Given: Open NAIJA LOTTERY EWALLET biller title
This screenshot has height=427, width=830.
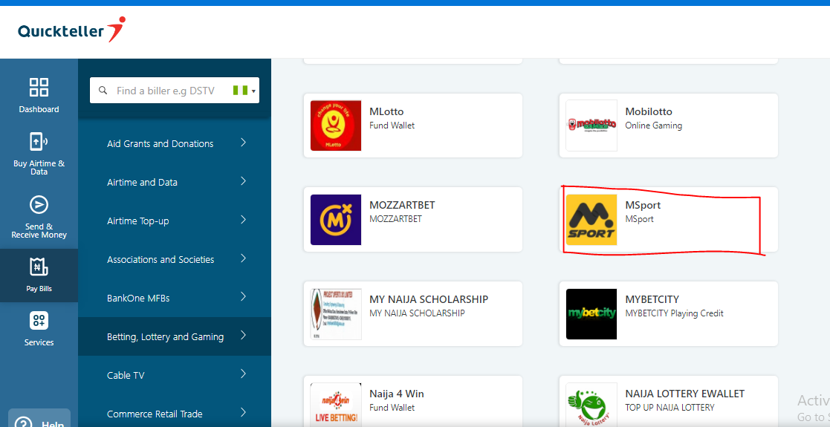Looking at the screenshot, I should pos(685,394).
